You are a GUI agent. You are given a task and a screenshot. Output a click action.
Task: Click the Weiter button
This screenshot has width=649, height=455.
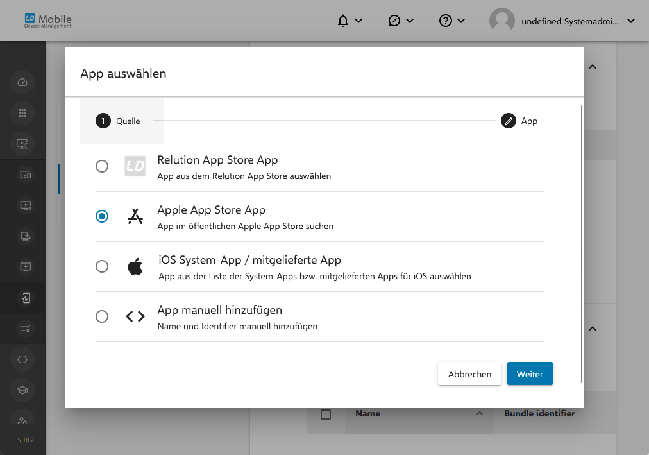(530, 374)
